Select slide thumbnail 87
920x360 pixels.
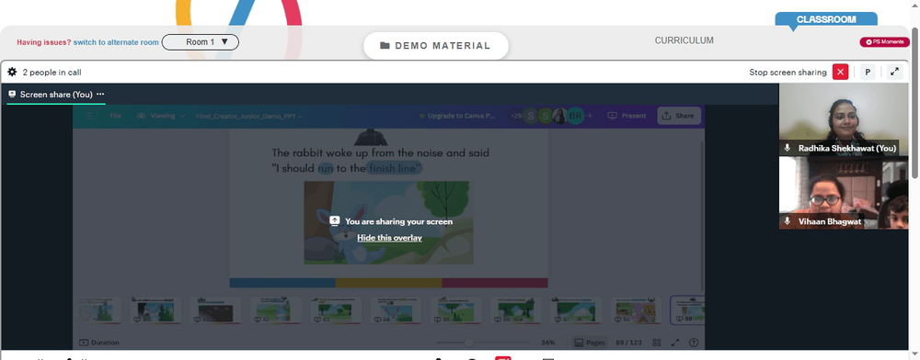coord(576,310)
